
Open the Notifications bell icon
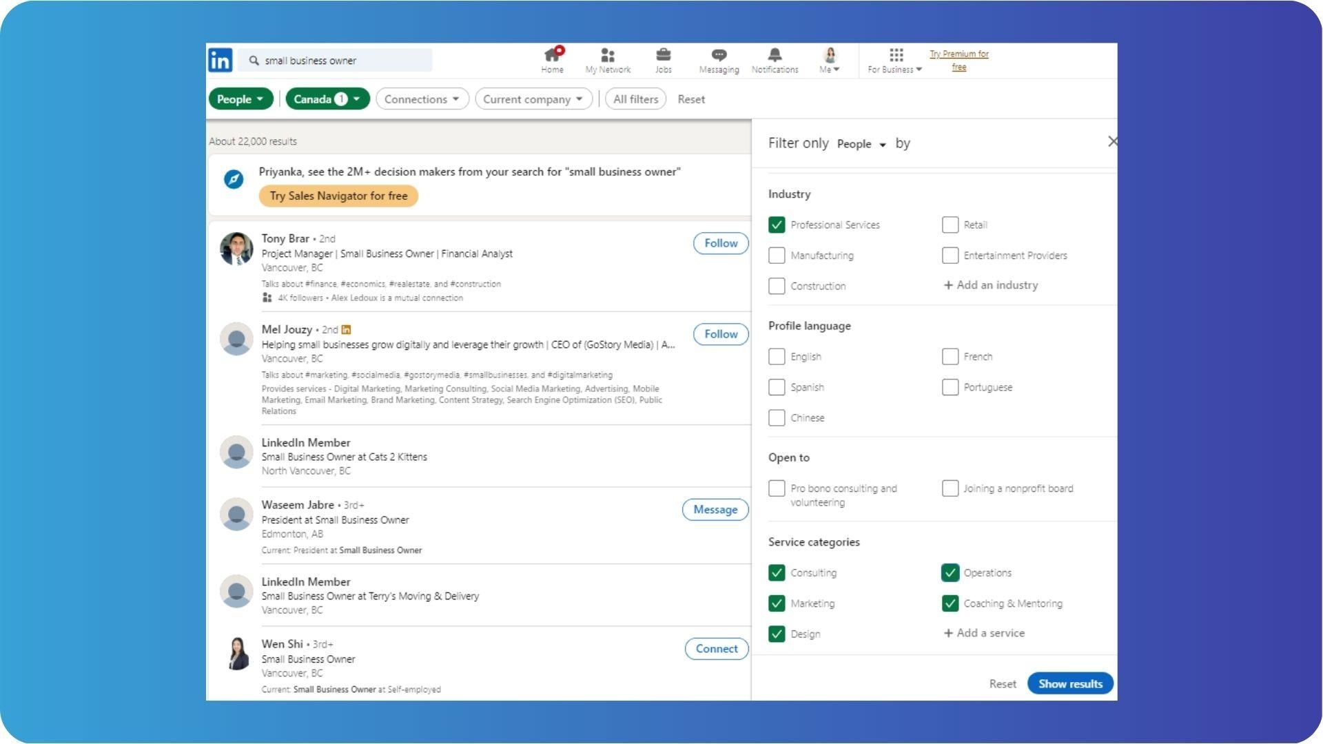coord(775,55)
